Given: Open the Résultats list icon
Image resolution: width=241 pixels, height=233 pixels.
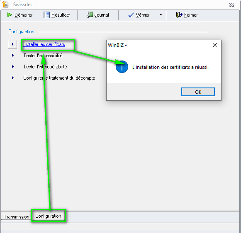Looking at the screenshot, I should pos(46,15).
